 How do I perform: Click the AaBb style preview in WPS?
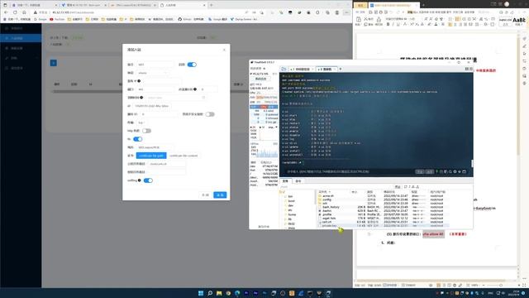(518, 21)
